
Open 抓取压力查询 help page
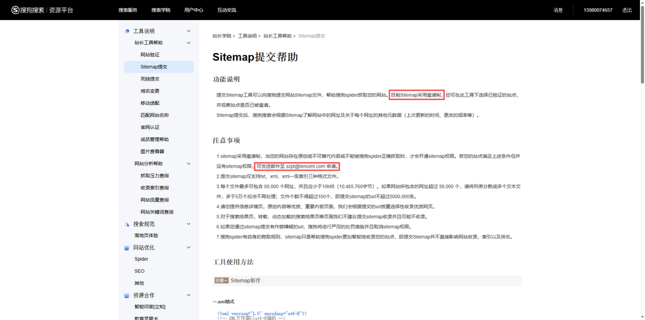(155, 176)
